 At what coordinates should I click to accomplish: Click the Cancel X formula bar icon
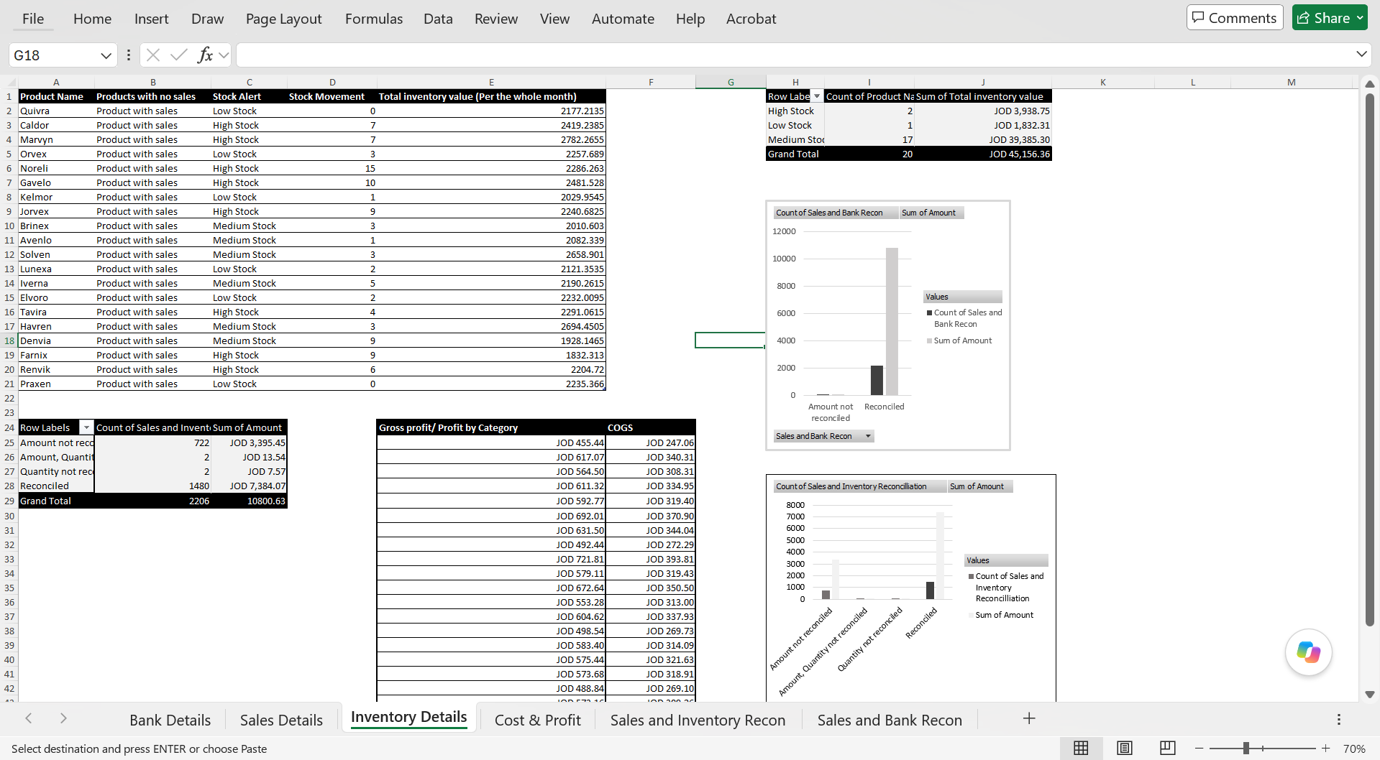(x=152, y=55)
